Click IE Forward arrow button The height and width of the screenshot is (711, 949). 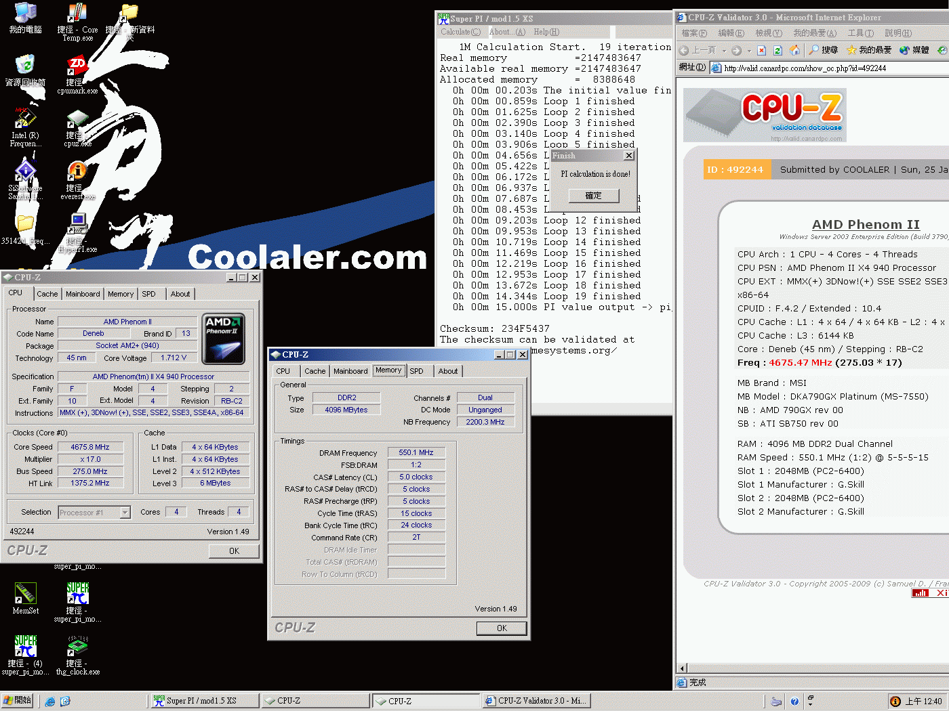[737, 50]
